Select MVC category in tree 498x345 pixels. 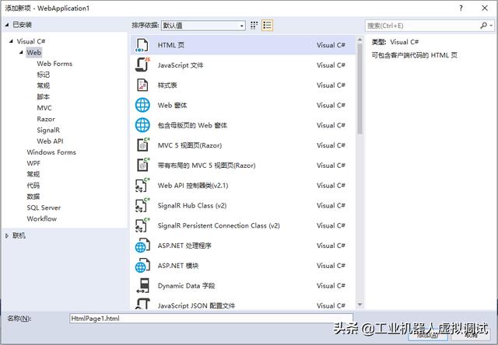(x=44, y=108)
